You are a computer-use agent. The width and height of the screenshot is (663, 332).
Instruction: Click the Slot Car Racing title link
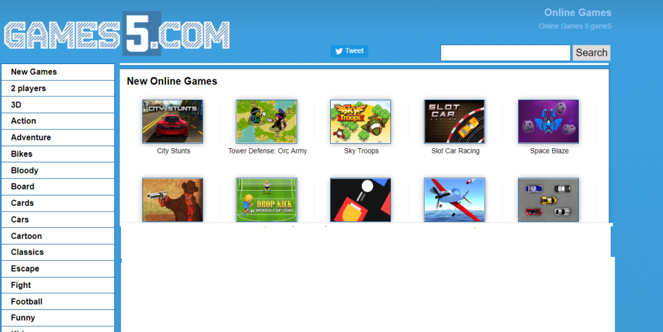(x=455, y=151)
